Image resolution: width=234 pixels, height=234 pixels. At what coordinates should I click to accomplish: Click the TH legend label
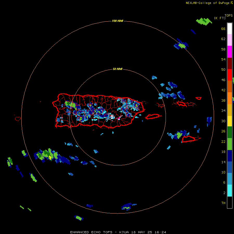click(223, 203)
